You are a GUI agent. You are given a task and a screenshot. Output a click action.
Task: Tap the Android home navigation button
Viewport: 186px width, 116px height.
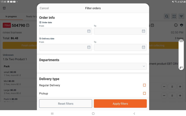[93, 114]
